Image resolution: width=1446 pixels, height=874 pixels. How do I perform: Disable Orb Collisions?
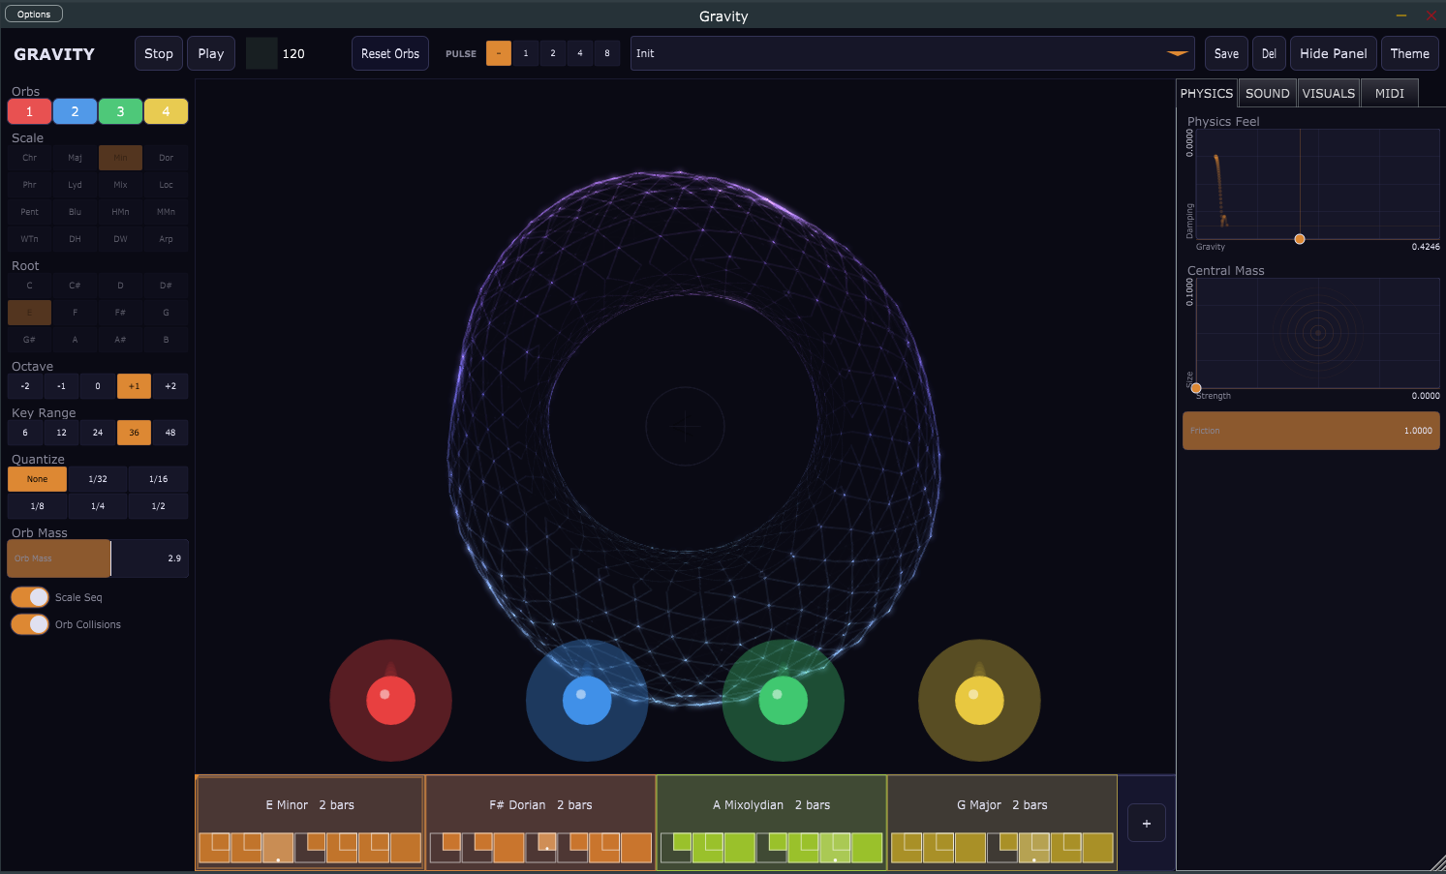tap(29, 624)
